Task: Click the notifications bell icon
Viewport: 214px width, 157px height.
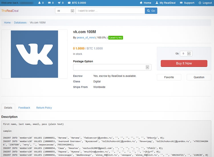Action: pyautogui.click(x=39, y=3)
